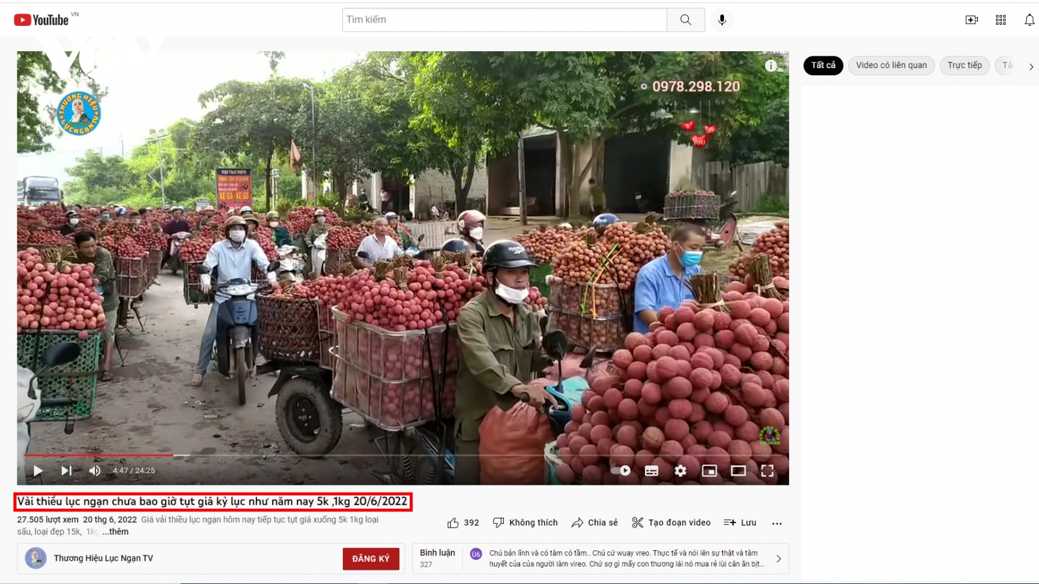Expand the comments section chevron

(x=778, y=558)
